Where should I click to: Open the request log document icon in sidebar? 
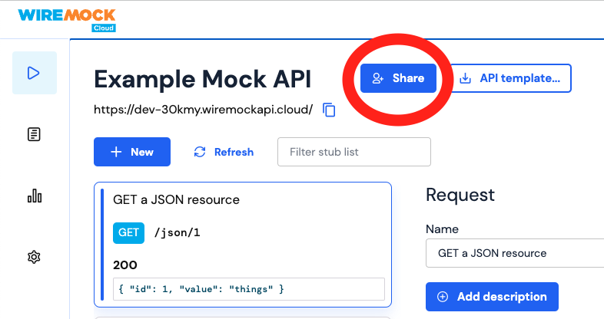point(34,134)
